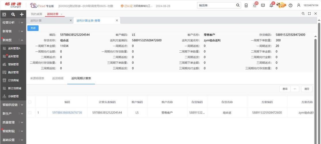
Task: Click the 计算头表编码 column header
Action: pos(107,102)
